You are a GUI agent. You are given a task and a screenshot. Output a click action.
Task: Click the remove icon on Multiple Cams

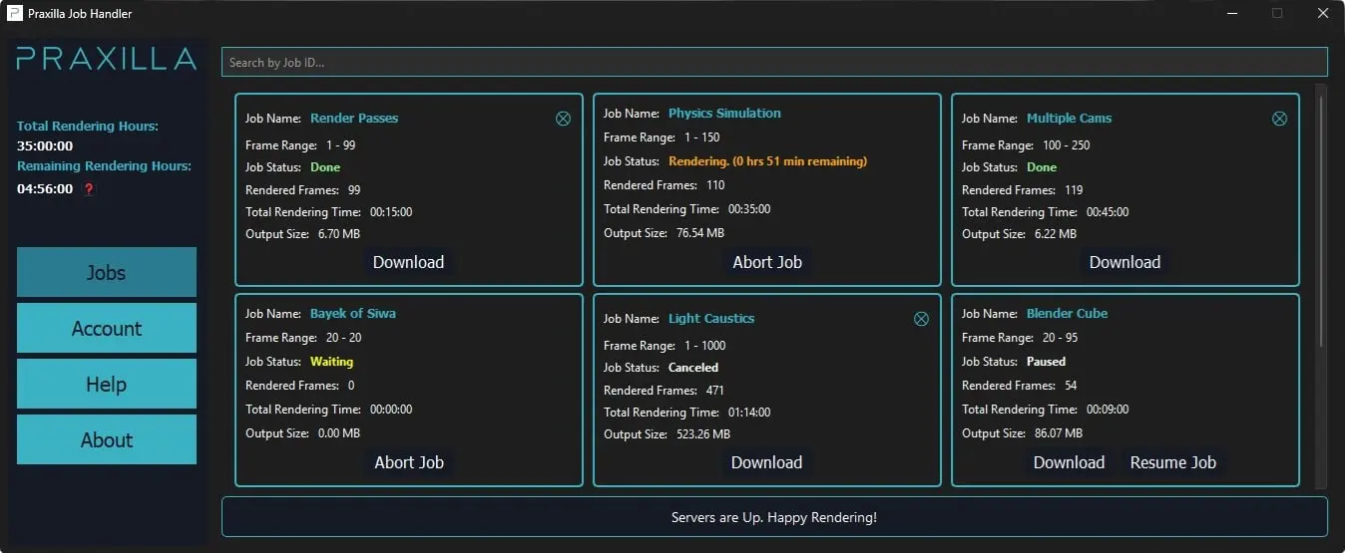pyautogui.click(x=1279, y=119)
